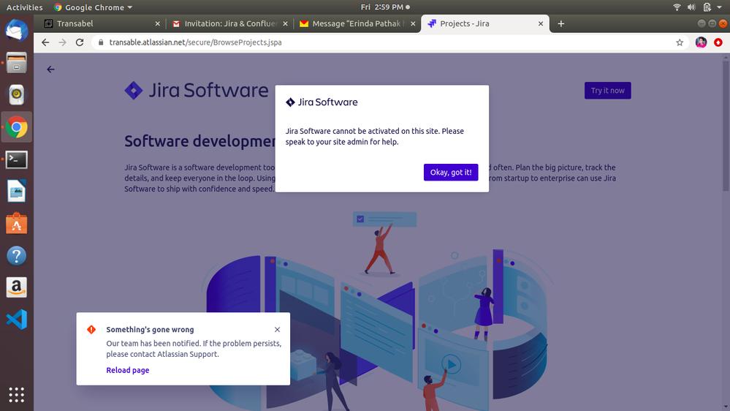This screenshot has height=411, width=730.
Task: Close the Projects - Jira tab
Action: click(x=541, y=23)
